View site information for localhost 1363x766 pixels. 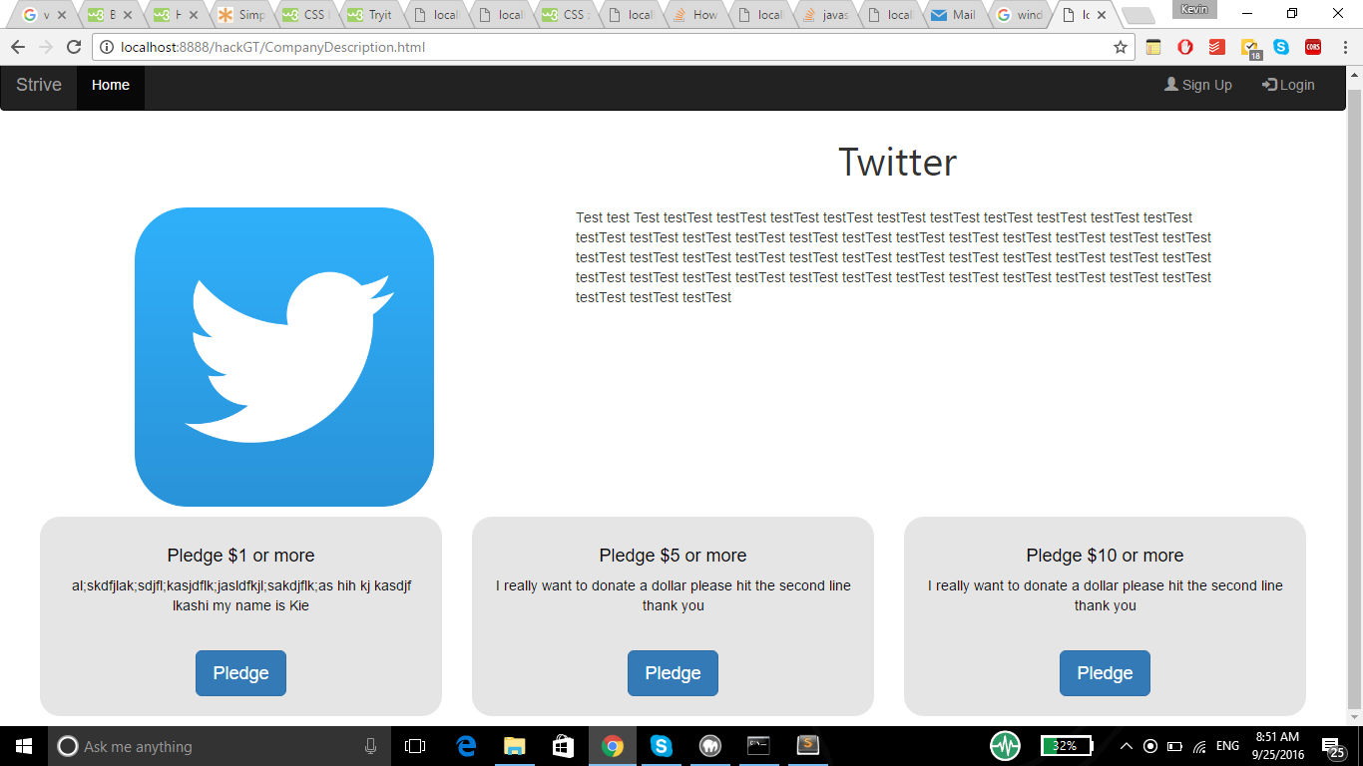pos(108,47)
